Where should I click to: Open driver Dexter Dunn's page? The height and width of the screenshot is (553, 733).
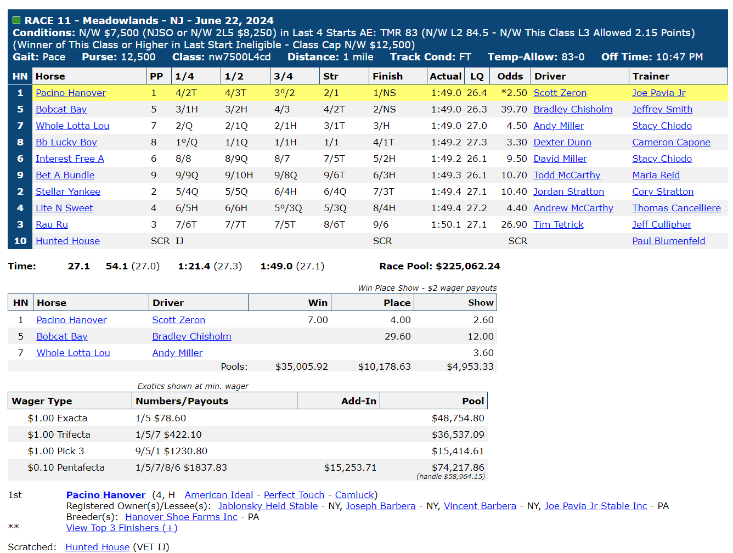click(562, 142)
